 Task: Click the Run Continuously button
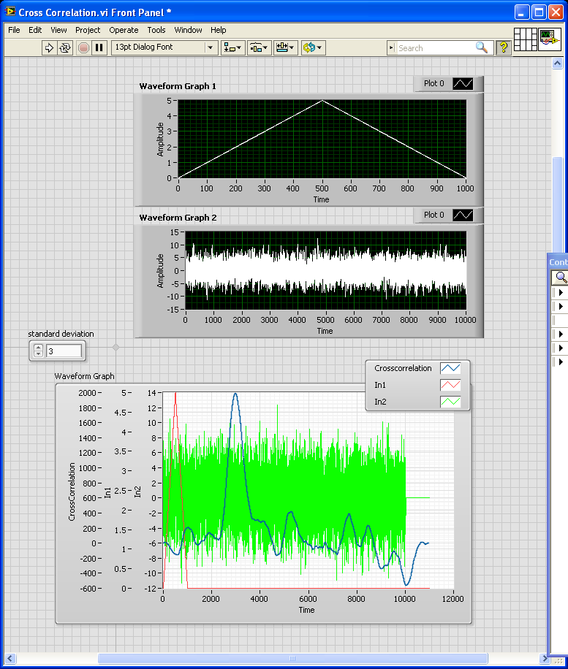point(65,47)
